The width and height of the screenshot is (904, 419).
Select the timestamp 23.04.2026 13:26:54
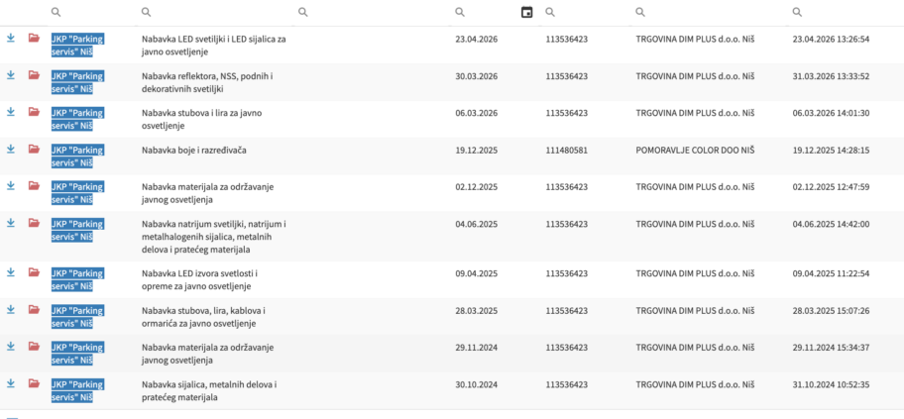[831, 40]
